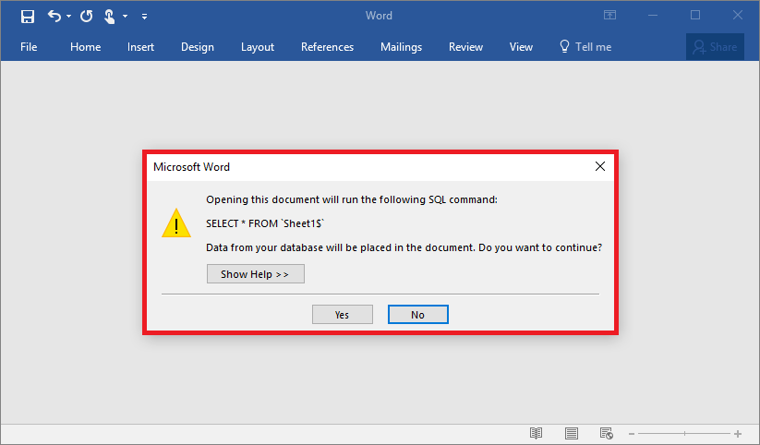Open the Insert ribbon tab
Viewport: 760px width, 445px height.
click(x=140, y=47)
